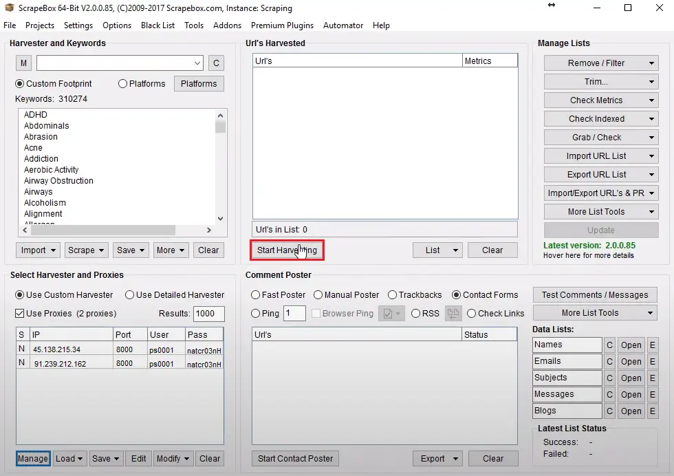The width and height of the screenshot is (674, 476).
Task: Open the Addons menu
Action: pyautogui.click(x=227, y=25)
